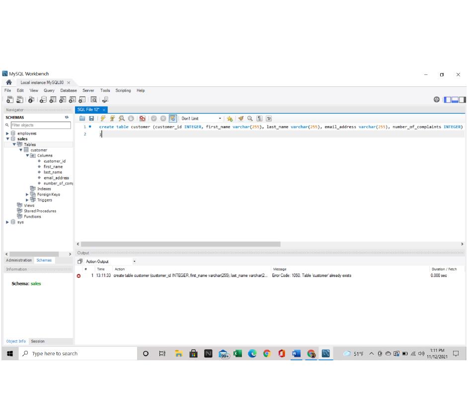Toggle word wrap icon in editor
This screenshot has height=397, width=468.
point(269,119)
